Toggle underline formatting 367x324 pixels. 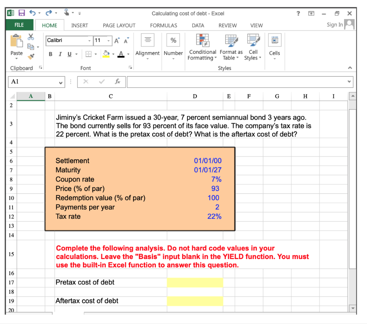click(x=68, y=54)
